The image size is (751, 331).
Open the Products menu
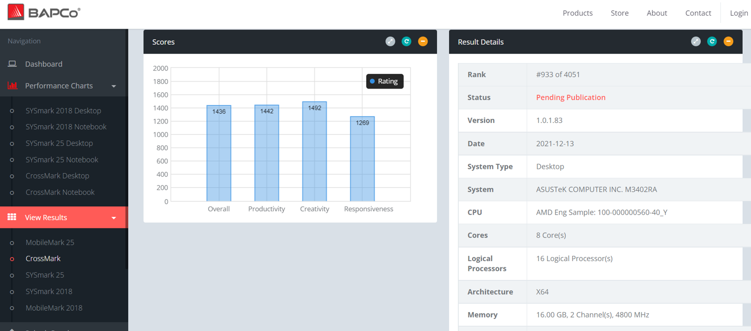[x=577, y=13]
